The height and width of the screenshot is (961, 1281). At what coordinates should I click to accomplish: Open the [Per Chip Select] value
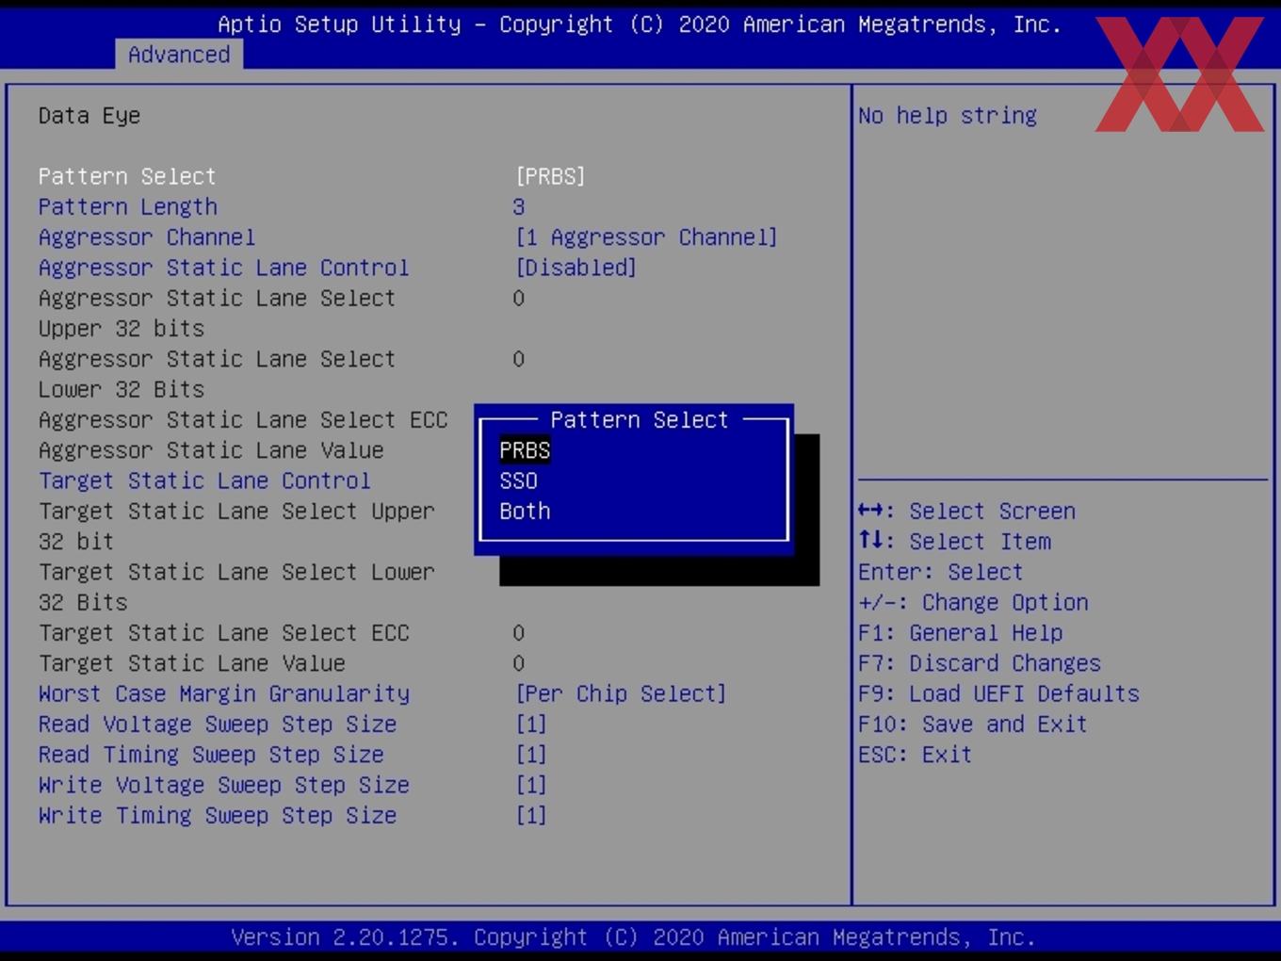(621, 693)
